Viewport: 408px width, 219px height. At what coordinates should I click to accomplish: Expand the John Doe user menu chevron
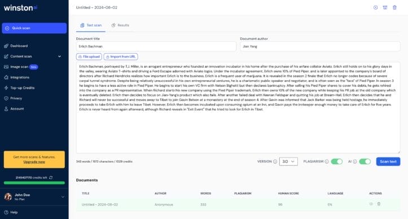click(x=63, y=197)
